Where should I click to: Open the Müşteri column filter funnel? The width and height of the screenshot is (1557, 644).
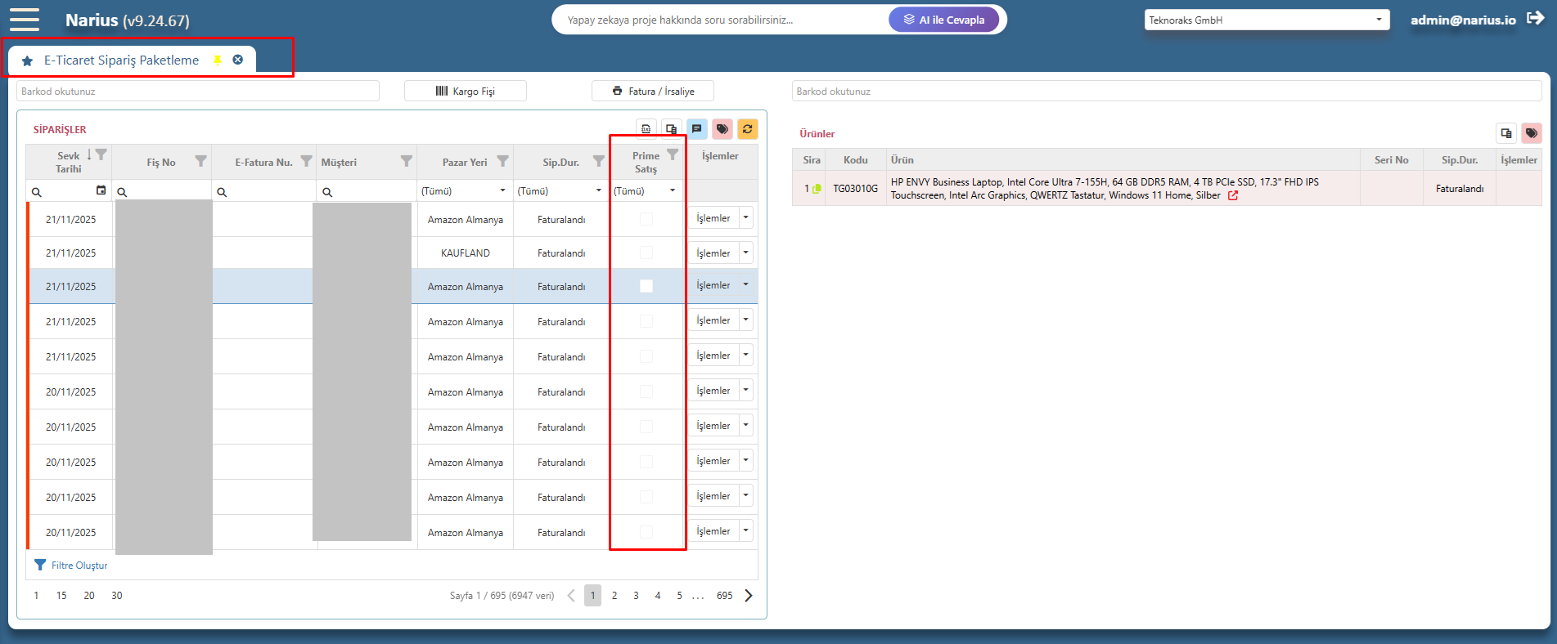[x=406, y=161]
